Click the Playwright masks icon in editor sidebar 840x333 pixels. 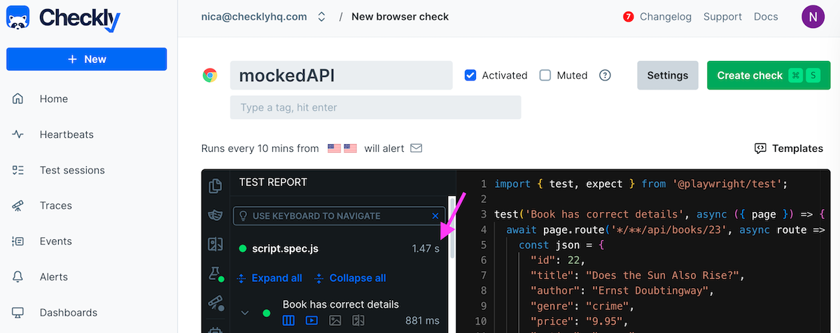click(x=216, y=215)
